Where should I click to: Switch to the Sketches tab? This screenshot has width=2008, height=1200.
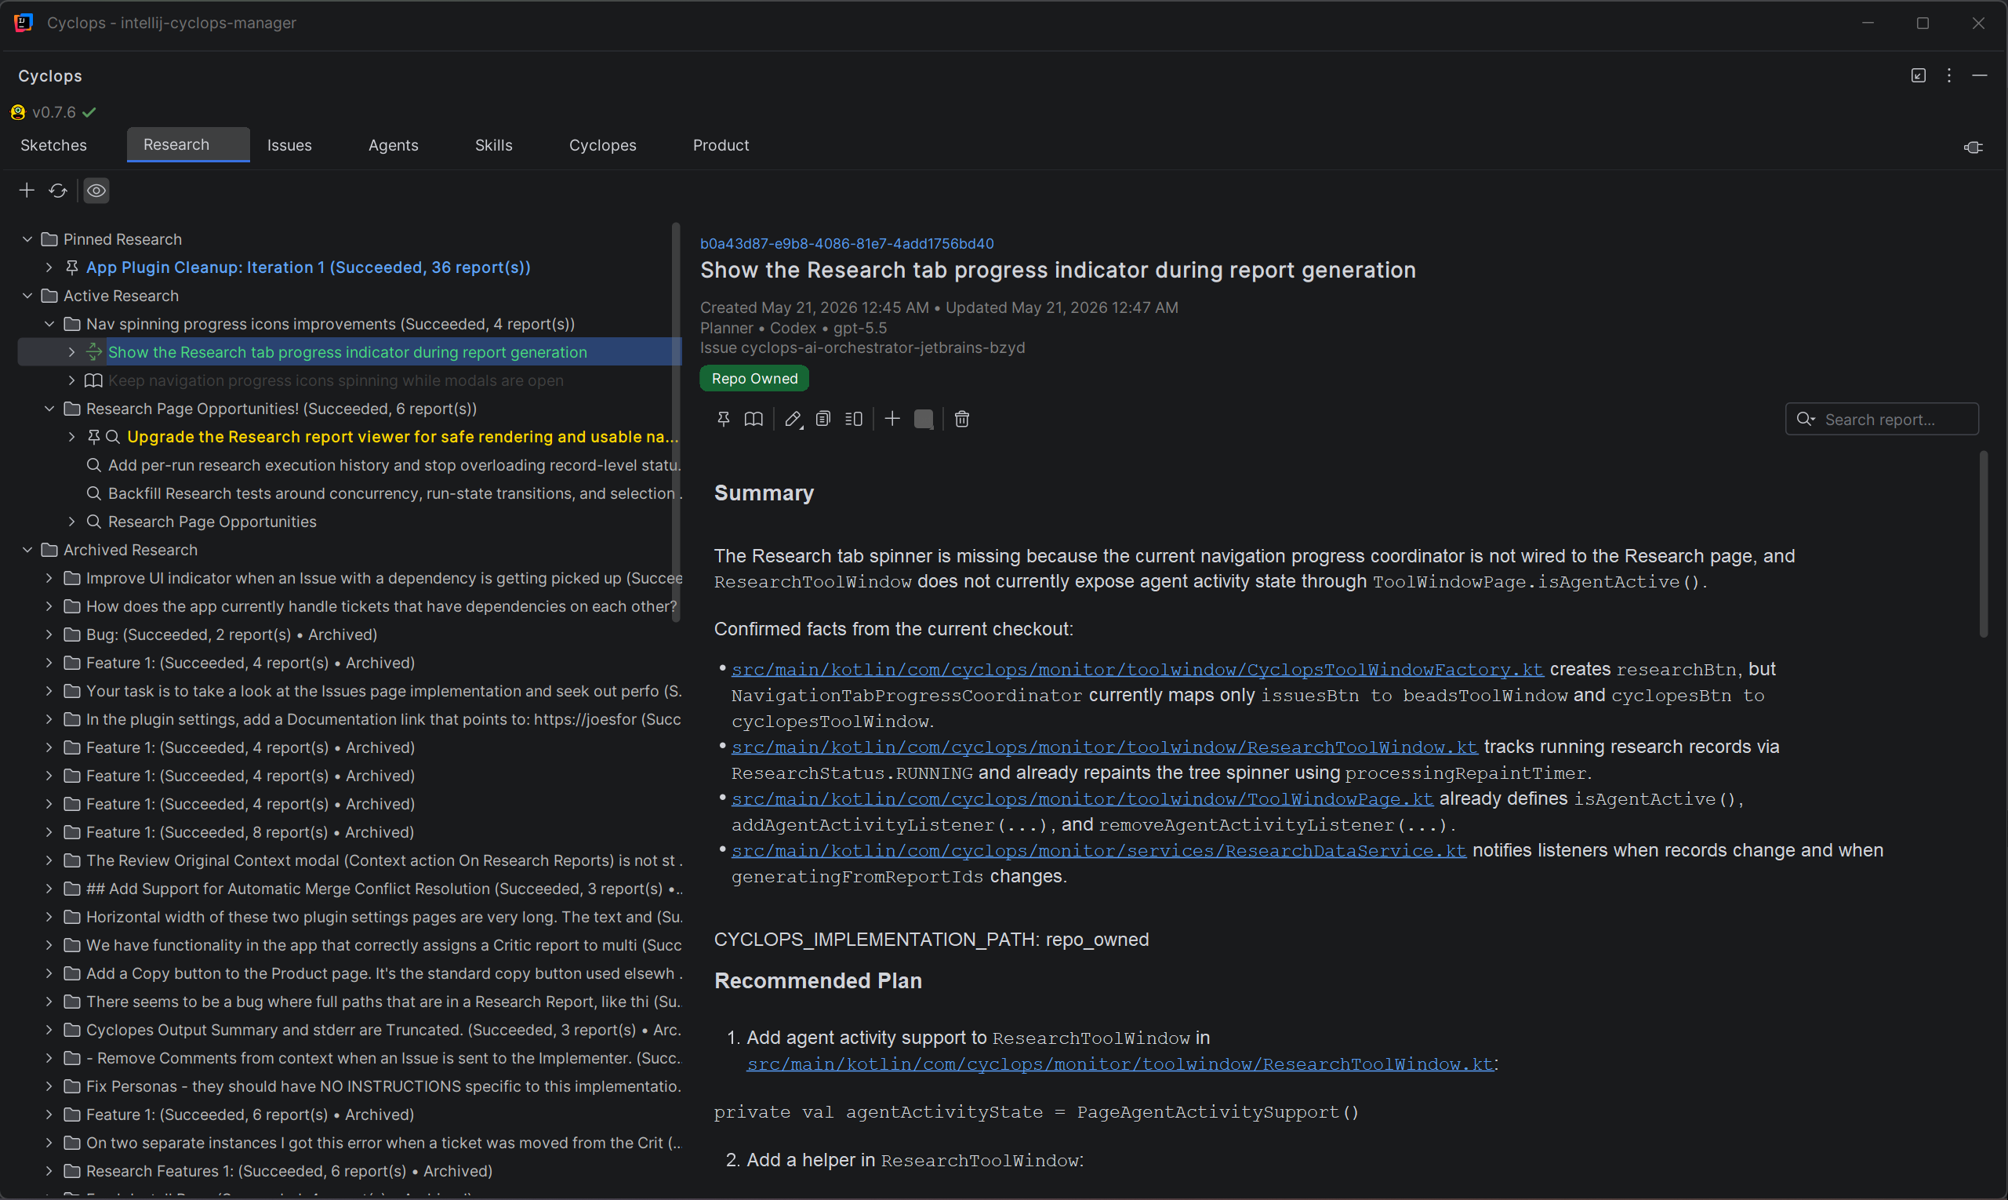coord(53,146)
